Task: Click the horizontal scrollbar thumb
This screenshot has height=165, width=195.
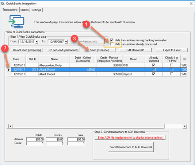Action: click(x=88, y=126)
